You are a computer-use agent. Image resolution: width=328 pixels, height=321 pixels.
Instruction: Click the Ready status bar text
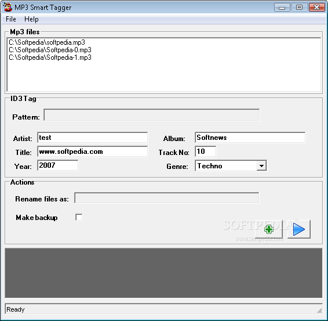tap(16, 309)
